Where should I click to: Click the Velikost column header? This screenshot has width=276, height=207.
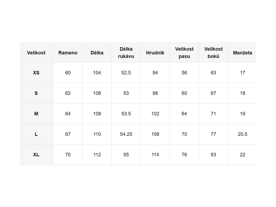pyautogui.click(x=36, y=53)
